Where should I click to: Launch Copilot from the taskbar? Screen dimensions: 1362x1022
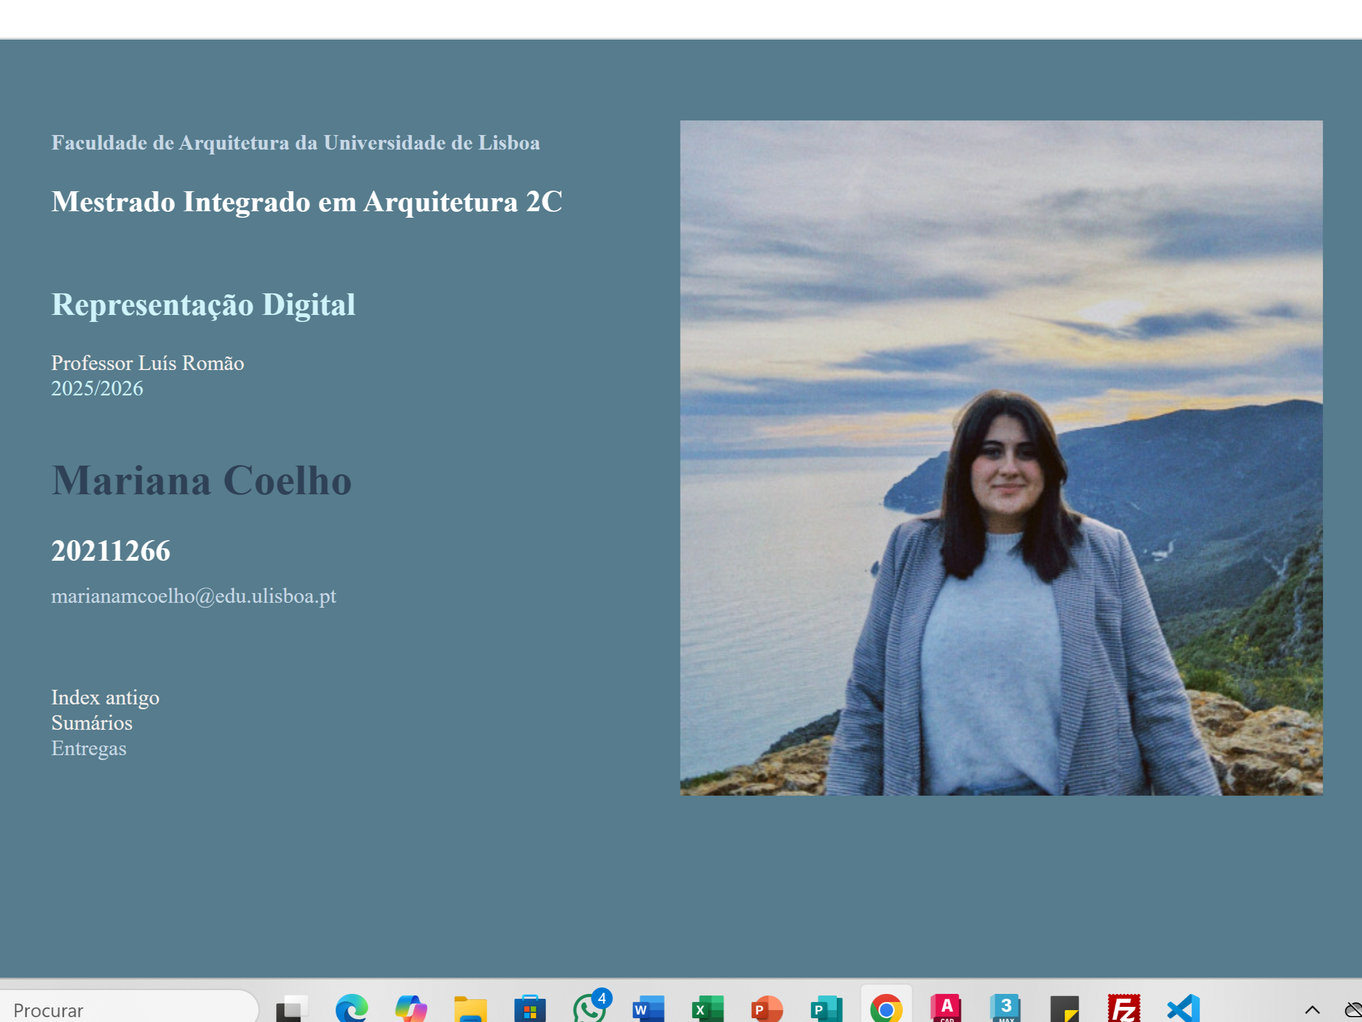tap(410, 1008)
